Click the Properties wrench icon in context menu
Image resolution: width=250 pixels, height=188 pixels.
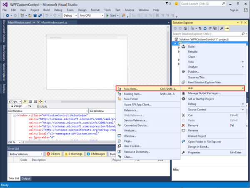pyautogui.click(x=184, y=153)
